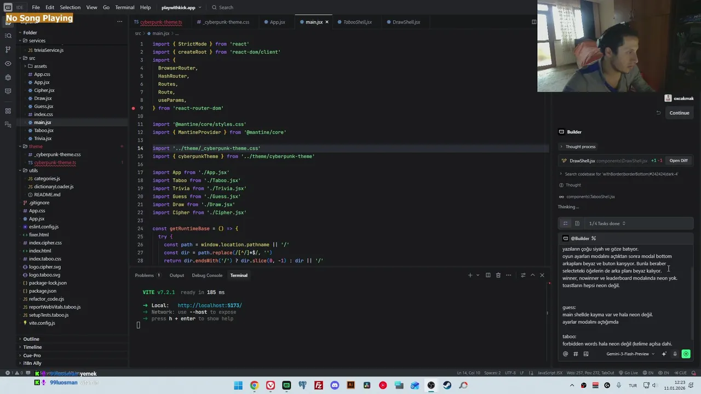The height and width of the screenshot is (394, 701).
Task: Click the chat message scrollbar
Action: point(693,304)
